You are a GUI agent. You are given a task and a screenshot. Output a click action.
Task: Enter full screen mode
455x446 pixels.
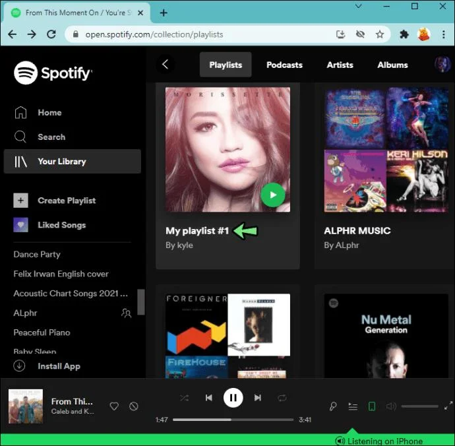click(448, 406)
